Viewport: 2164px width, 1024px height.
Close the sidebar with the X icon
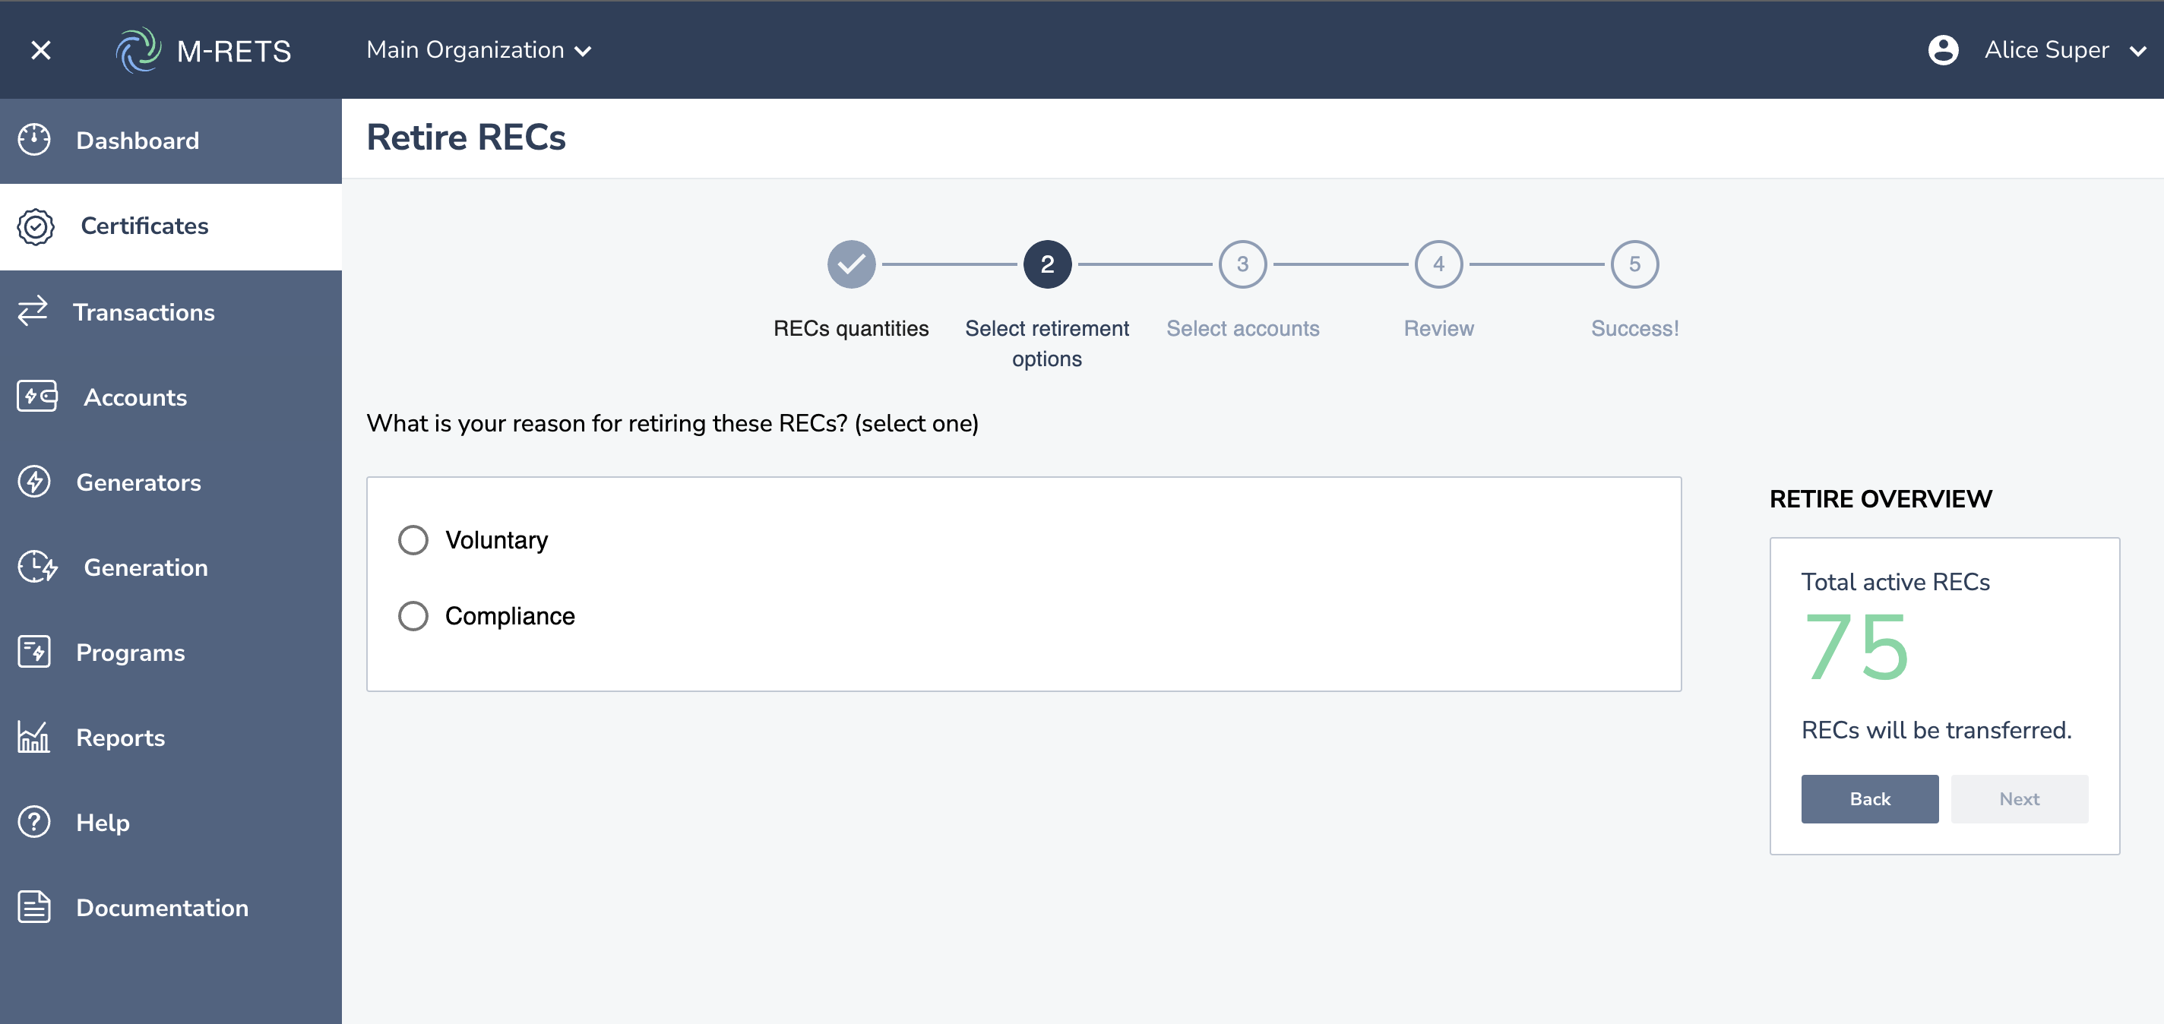pyautogui.click(x=40, y=50)
